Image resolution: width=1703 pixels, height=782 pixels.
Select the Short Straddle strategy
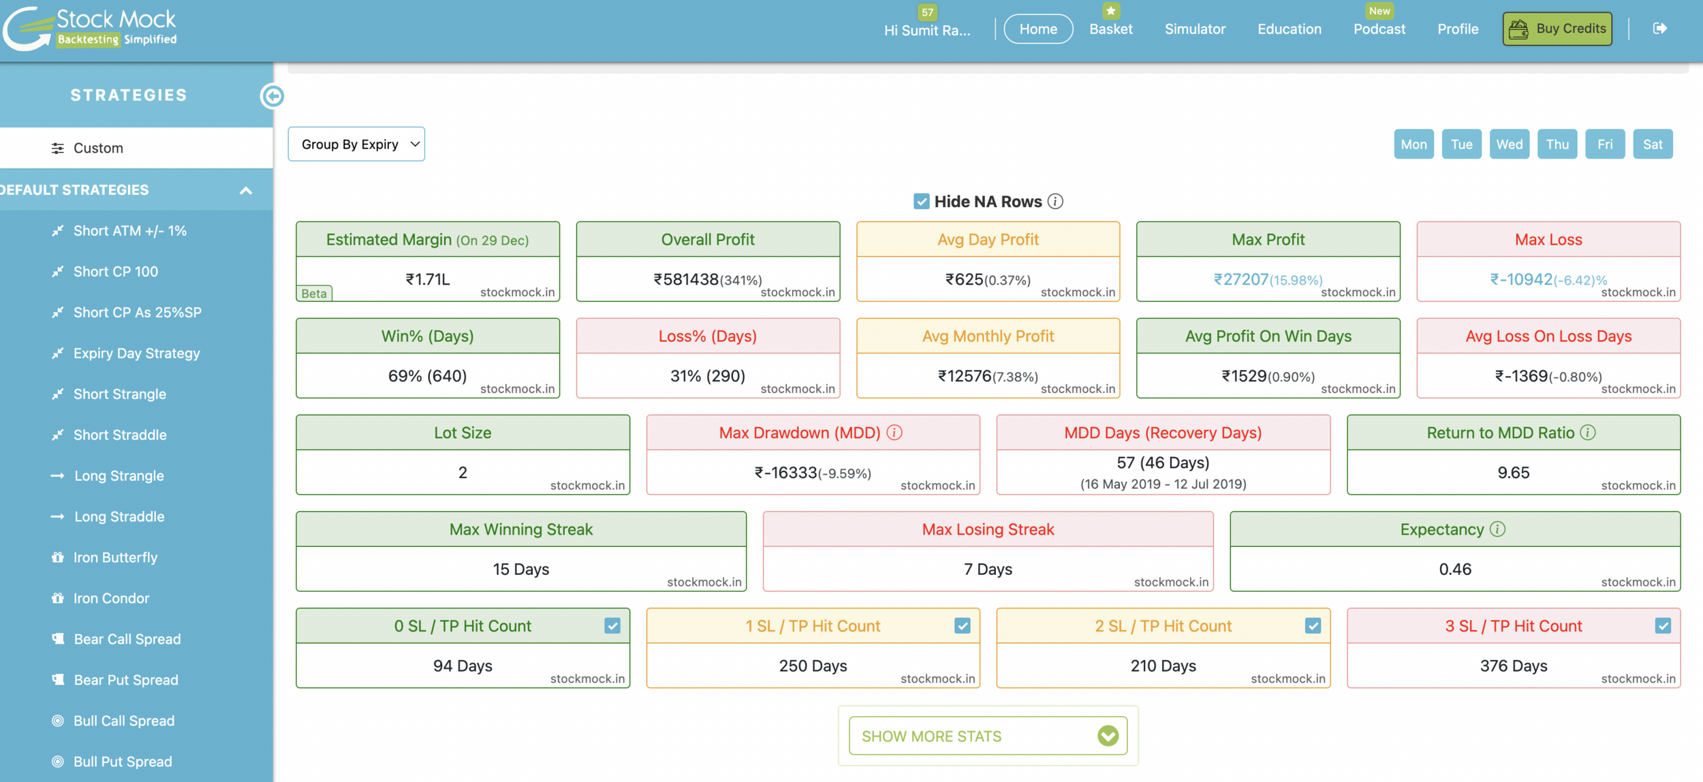click(x=120, y=435)
